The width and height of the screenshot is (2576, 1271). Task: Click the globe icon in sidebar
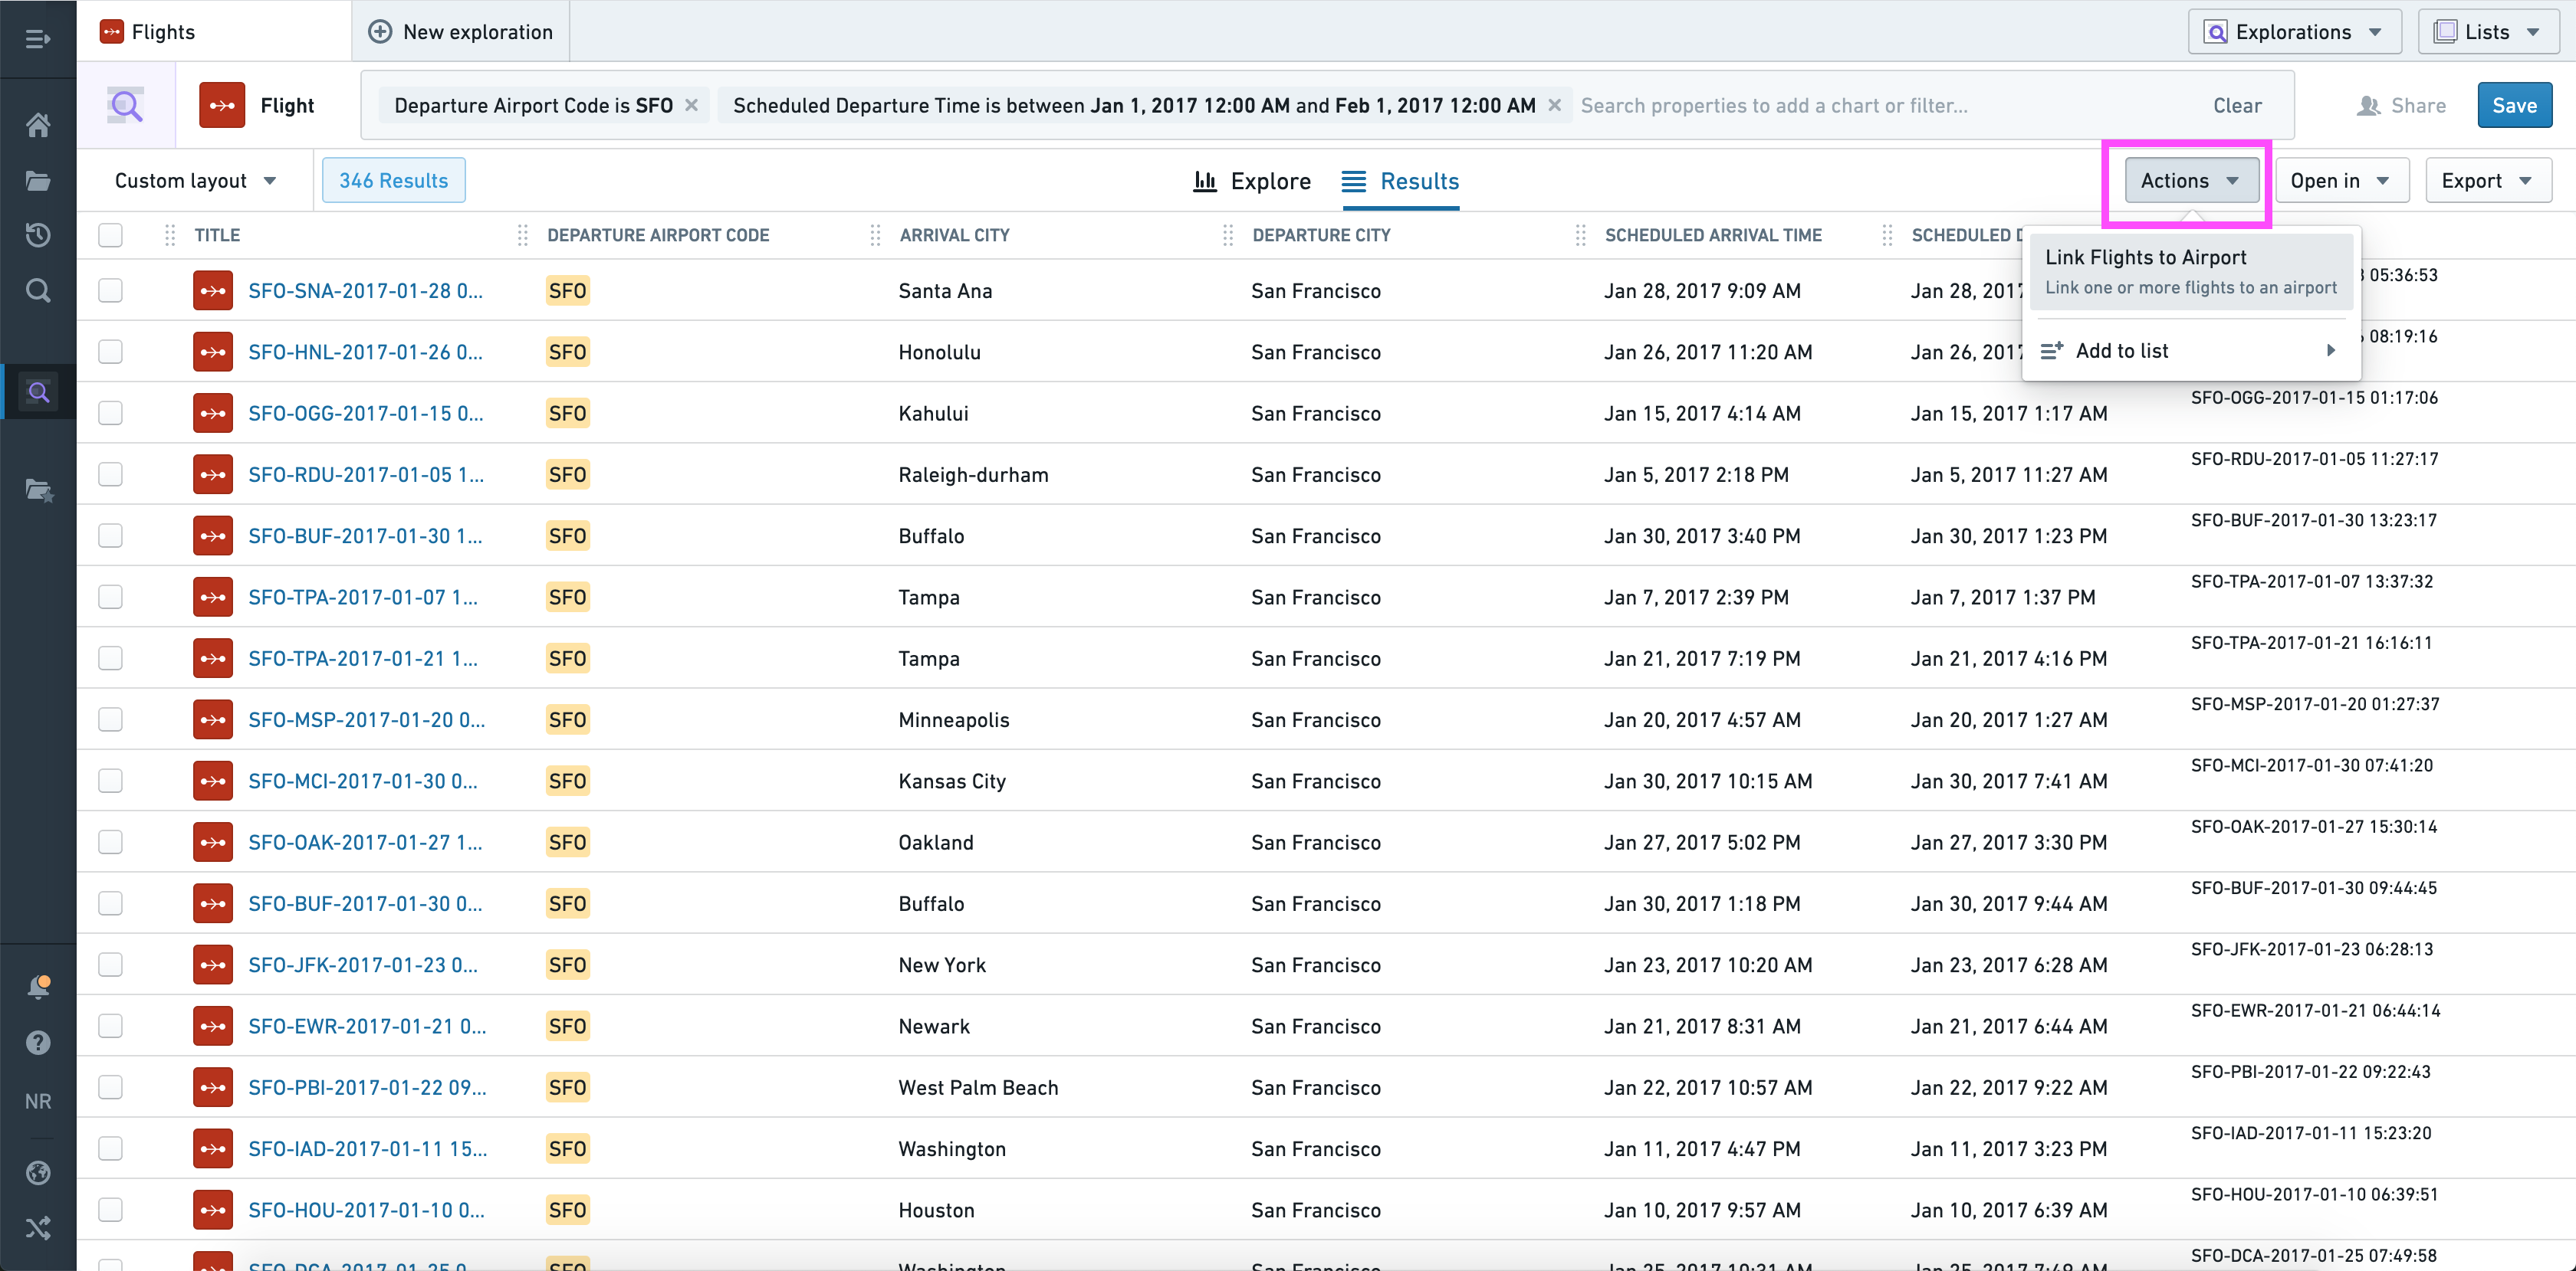tap(38, 1173)
